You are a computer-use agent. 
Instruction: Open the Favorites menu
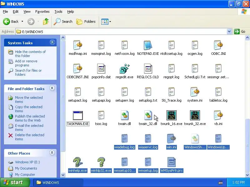point(42,12)
